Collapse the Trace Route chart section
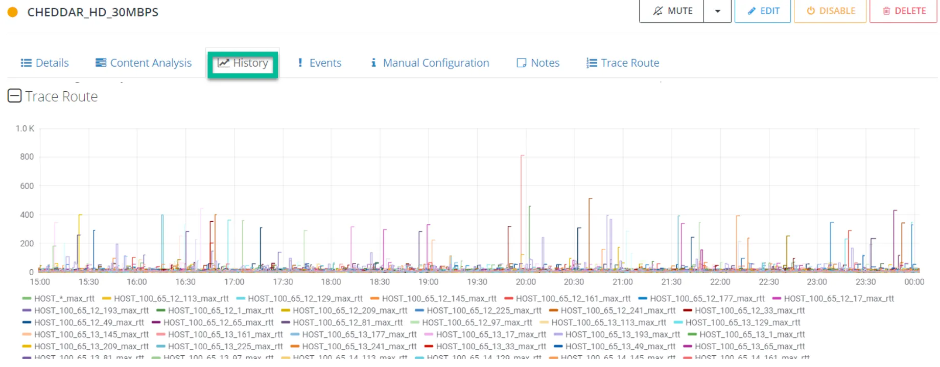 [15, 96]
